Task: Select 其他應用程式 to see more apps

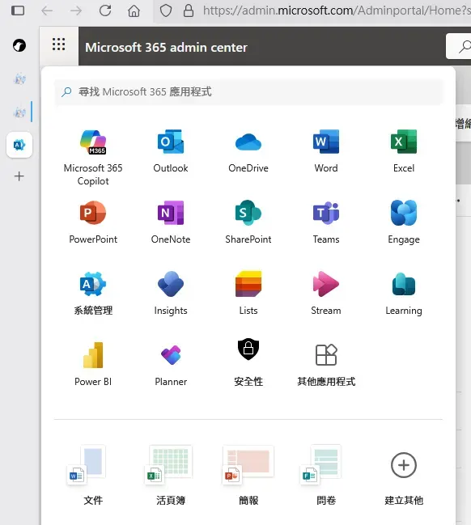Action: pos(326,364)
